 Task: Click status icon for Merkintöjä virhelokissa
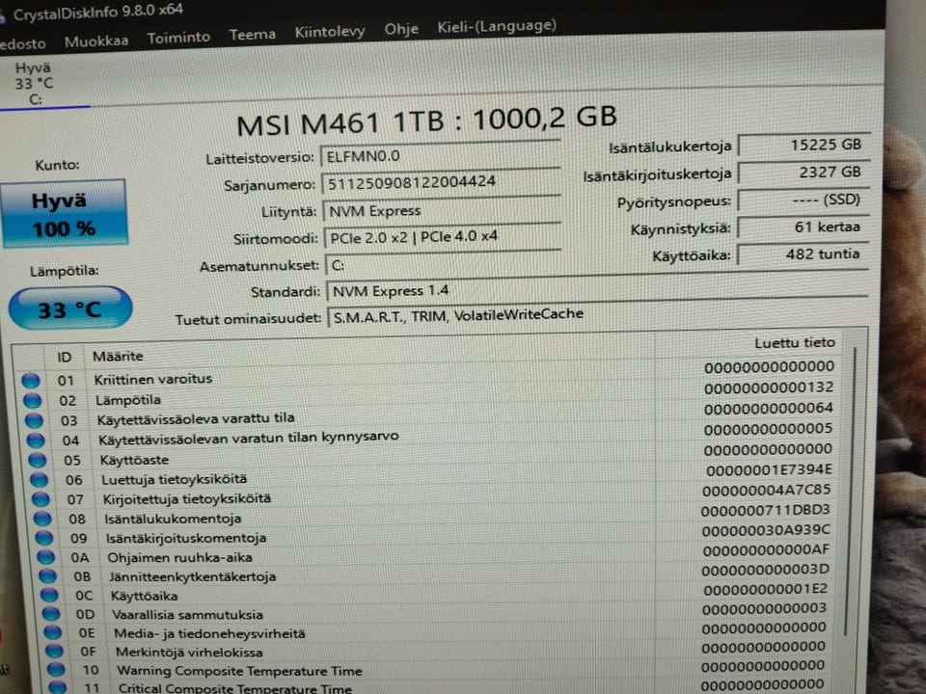pyautogui.click(x=55, y=651)
